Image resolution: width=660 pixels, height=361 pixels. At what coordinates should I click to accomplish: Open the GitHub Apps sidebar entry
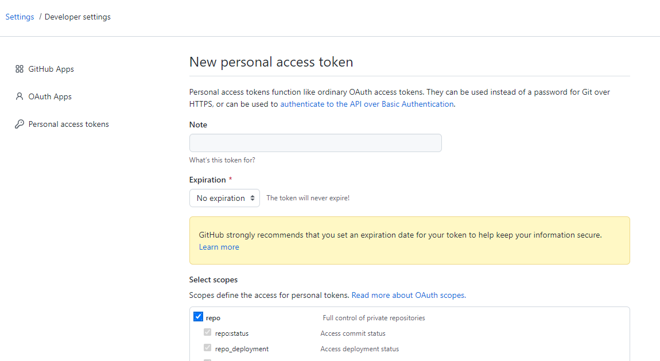51,69
